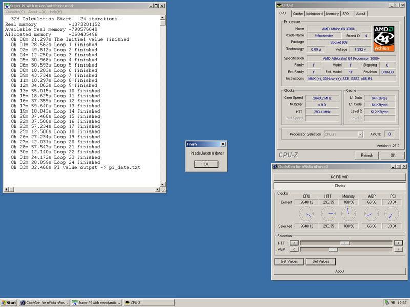The width and height of the screenshot is (410, 307).
Task: Close the Finish dialog with X
Action: (x=223, y=144)
